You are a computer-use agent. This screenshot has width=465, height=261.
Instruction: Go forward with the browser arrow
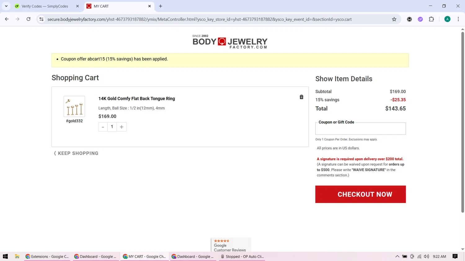pos(18,19)
